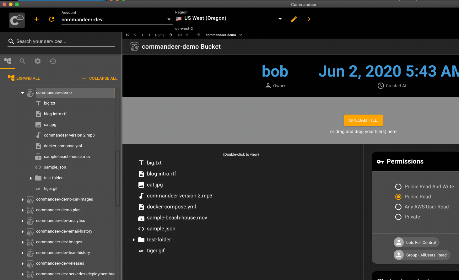Click the sidebar tree vertical scrollbar
The height and width of the screenshot is (280, 459).
pos(118,179)
